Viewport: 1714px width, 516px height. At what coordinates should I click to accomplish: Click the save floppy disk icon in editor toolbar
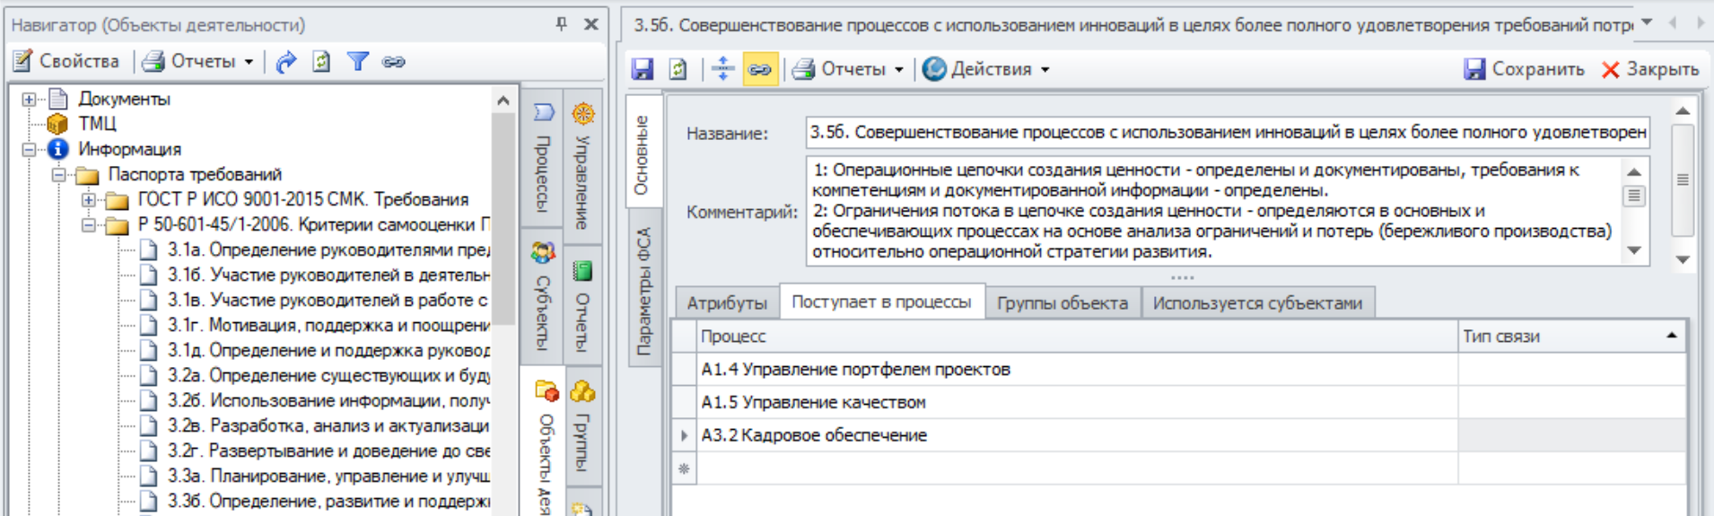pos(643,69)
